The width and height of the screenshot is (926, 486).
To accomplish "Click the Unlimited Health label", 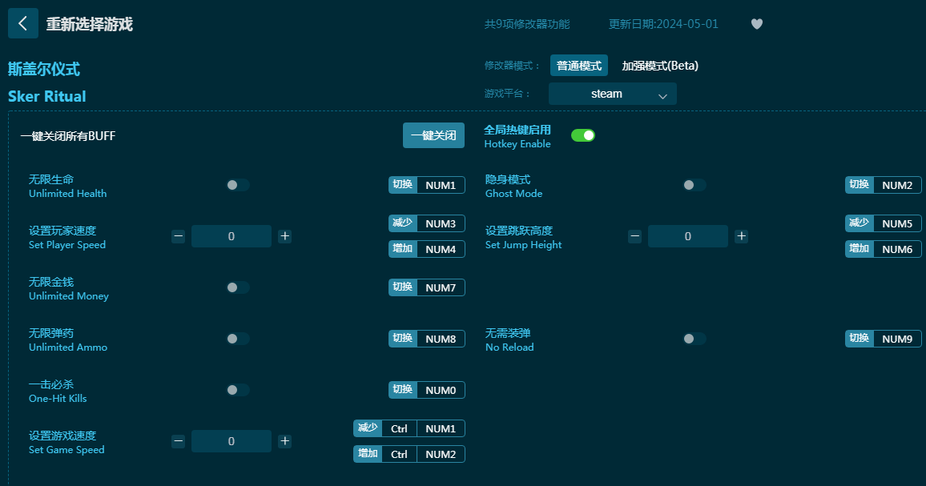I will click(x=68, y=194).
